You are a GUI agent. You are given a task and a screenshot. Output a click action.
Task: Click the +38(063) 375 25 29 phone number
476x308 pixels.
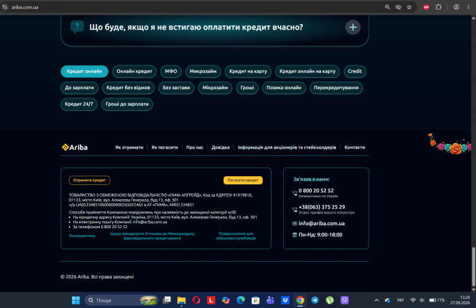point(322,207)
